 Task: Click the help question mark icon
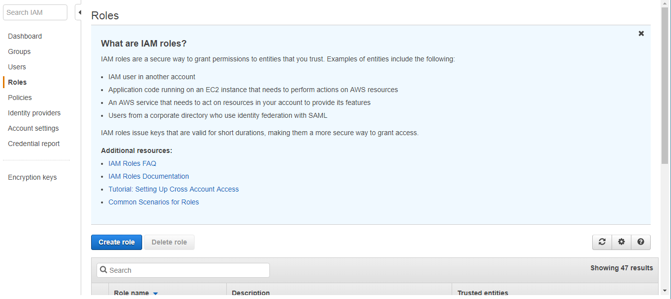[x=641, y=242]
